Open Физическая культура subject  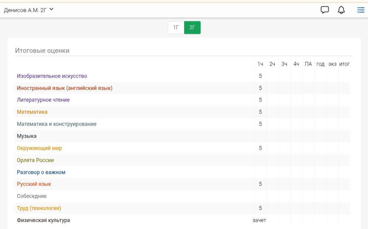(x=43, y=220)
